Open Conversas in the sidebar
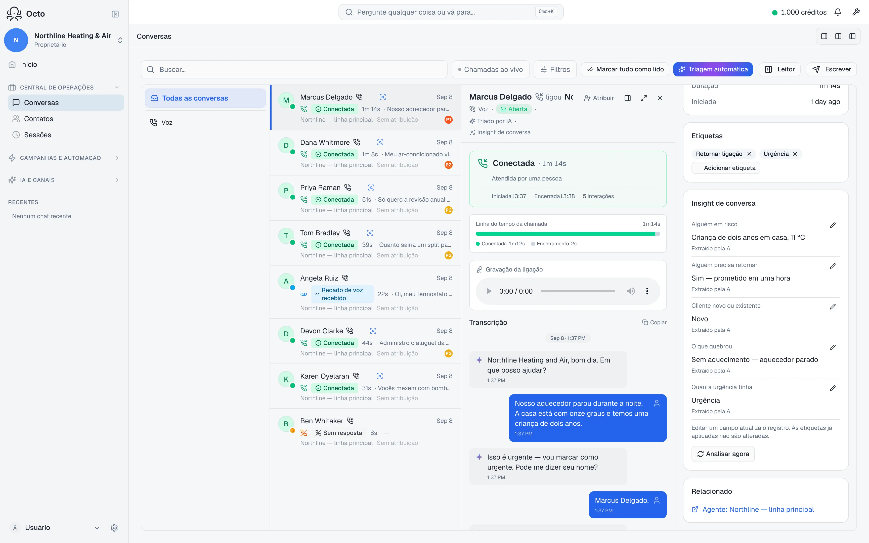Screen dimensions: 869x543 tap(66, 103)
